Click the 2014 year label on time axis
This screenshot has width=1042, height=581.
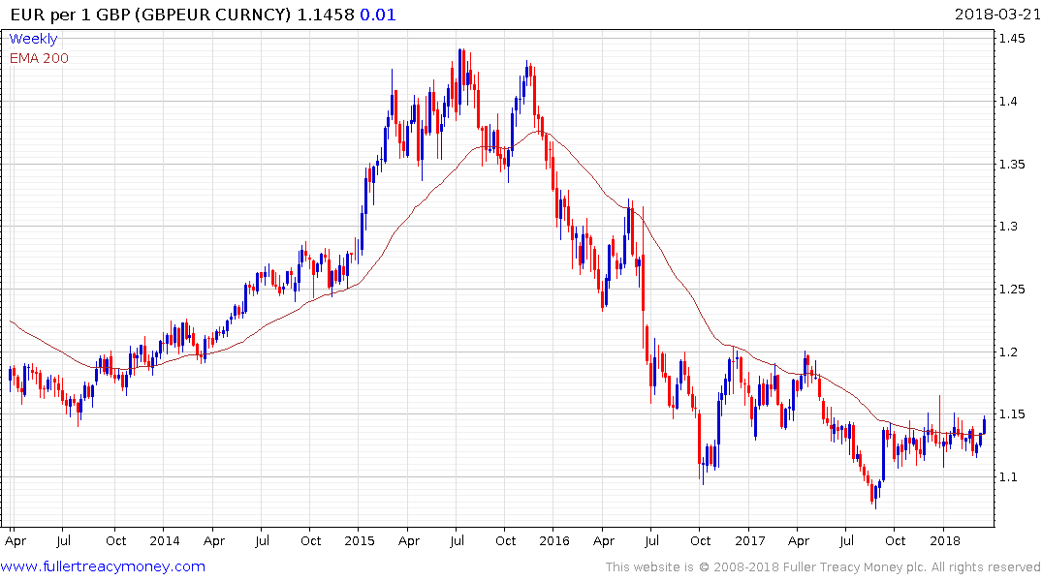(x=164, y=540)
